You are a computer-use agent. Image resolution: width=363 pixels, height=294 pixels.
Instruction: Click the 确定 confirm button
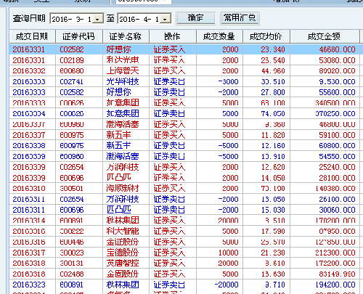[x=196, y=18]
